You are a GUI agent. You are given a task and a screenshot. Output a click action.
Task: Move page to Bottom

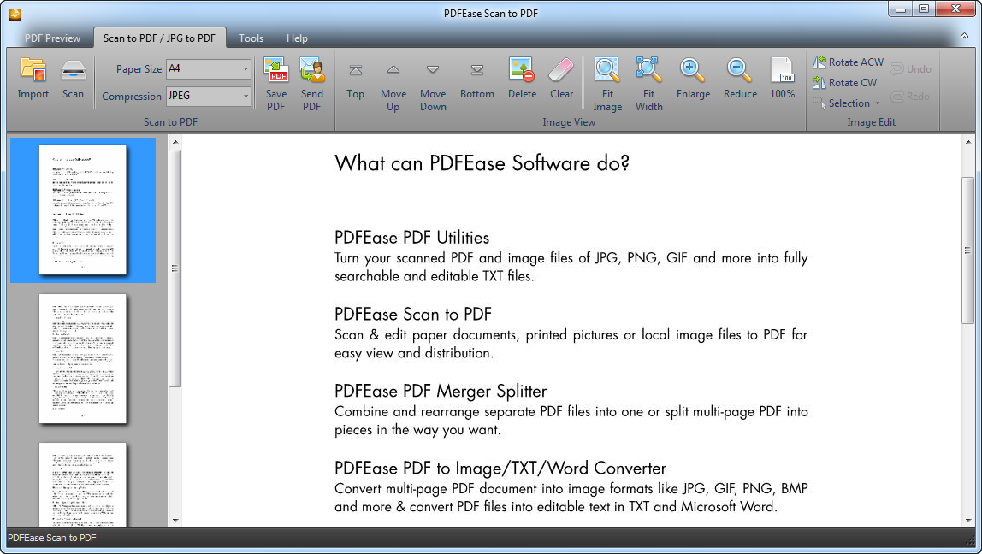coord(477,70)
